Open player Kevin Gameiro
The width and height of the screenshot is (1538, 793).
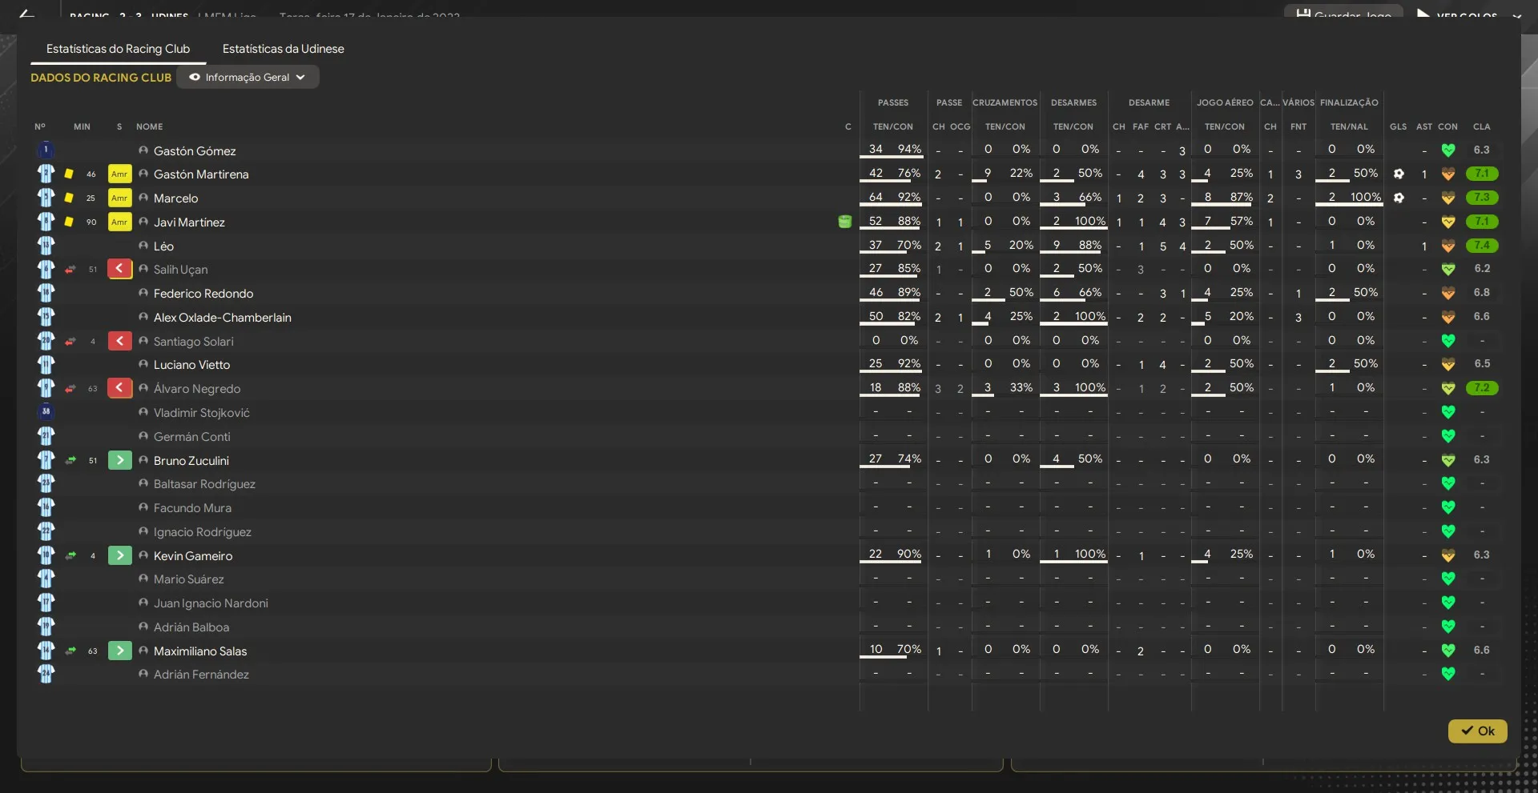(x=193, y=556)
